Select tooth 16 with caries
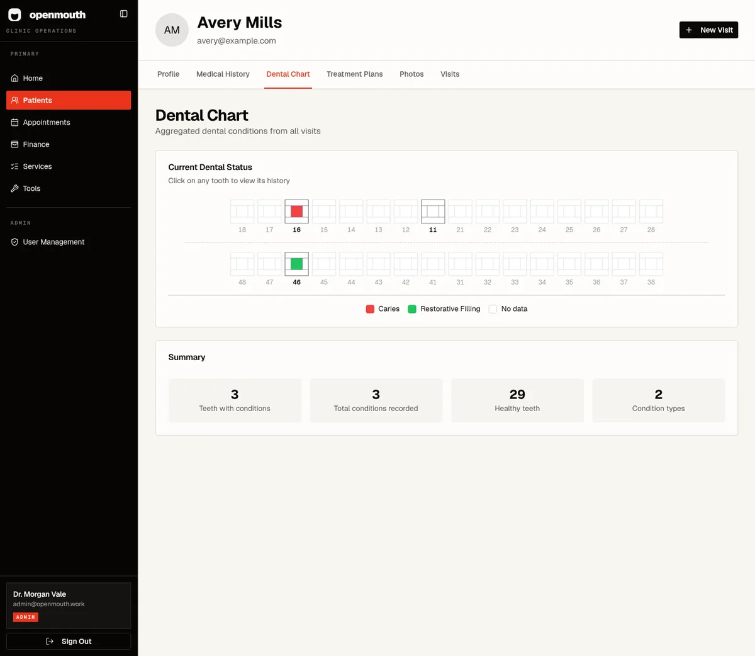Screen dimensions: 755x656 [x=296, y=212]
